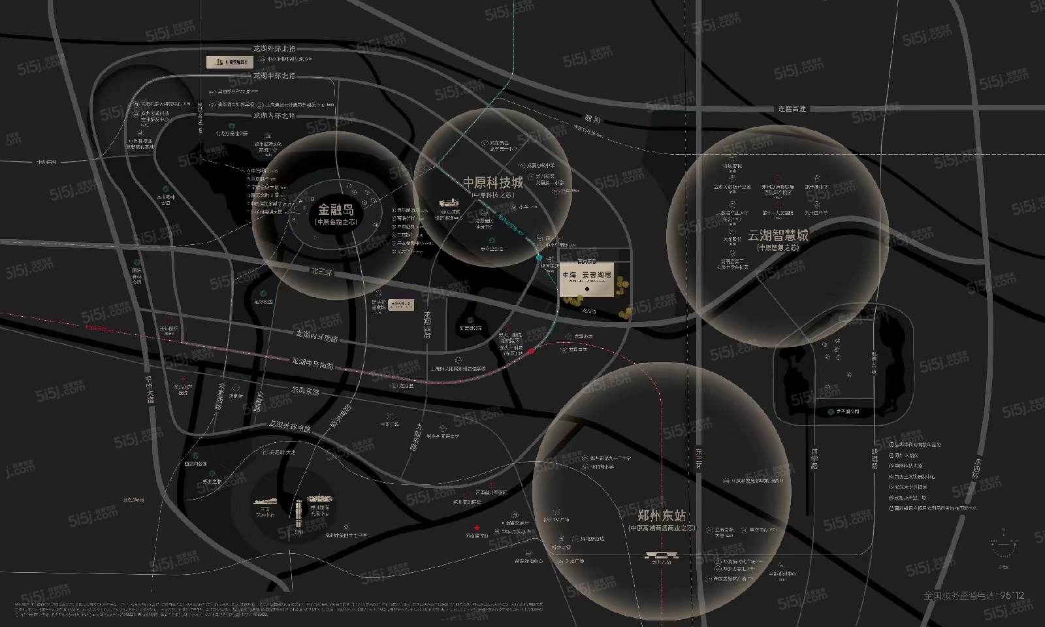Click the compass icon in bottom right
Screen dimensions: 1045x627
(1003, 542)
